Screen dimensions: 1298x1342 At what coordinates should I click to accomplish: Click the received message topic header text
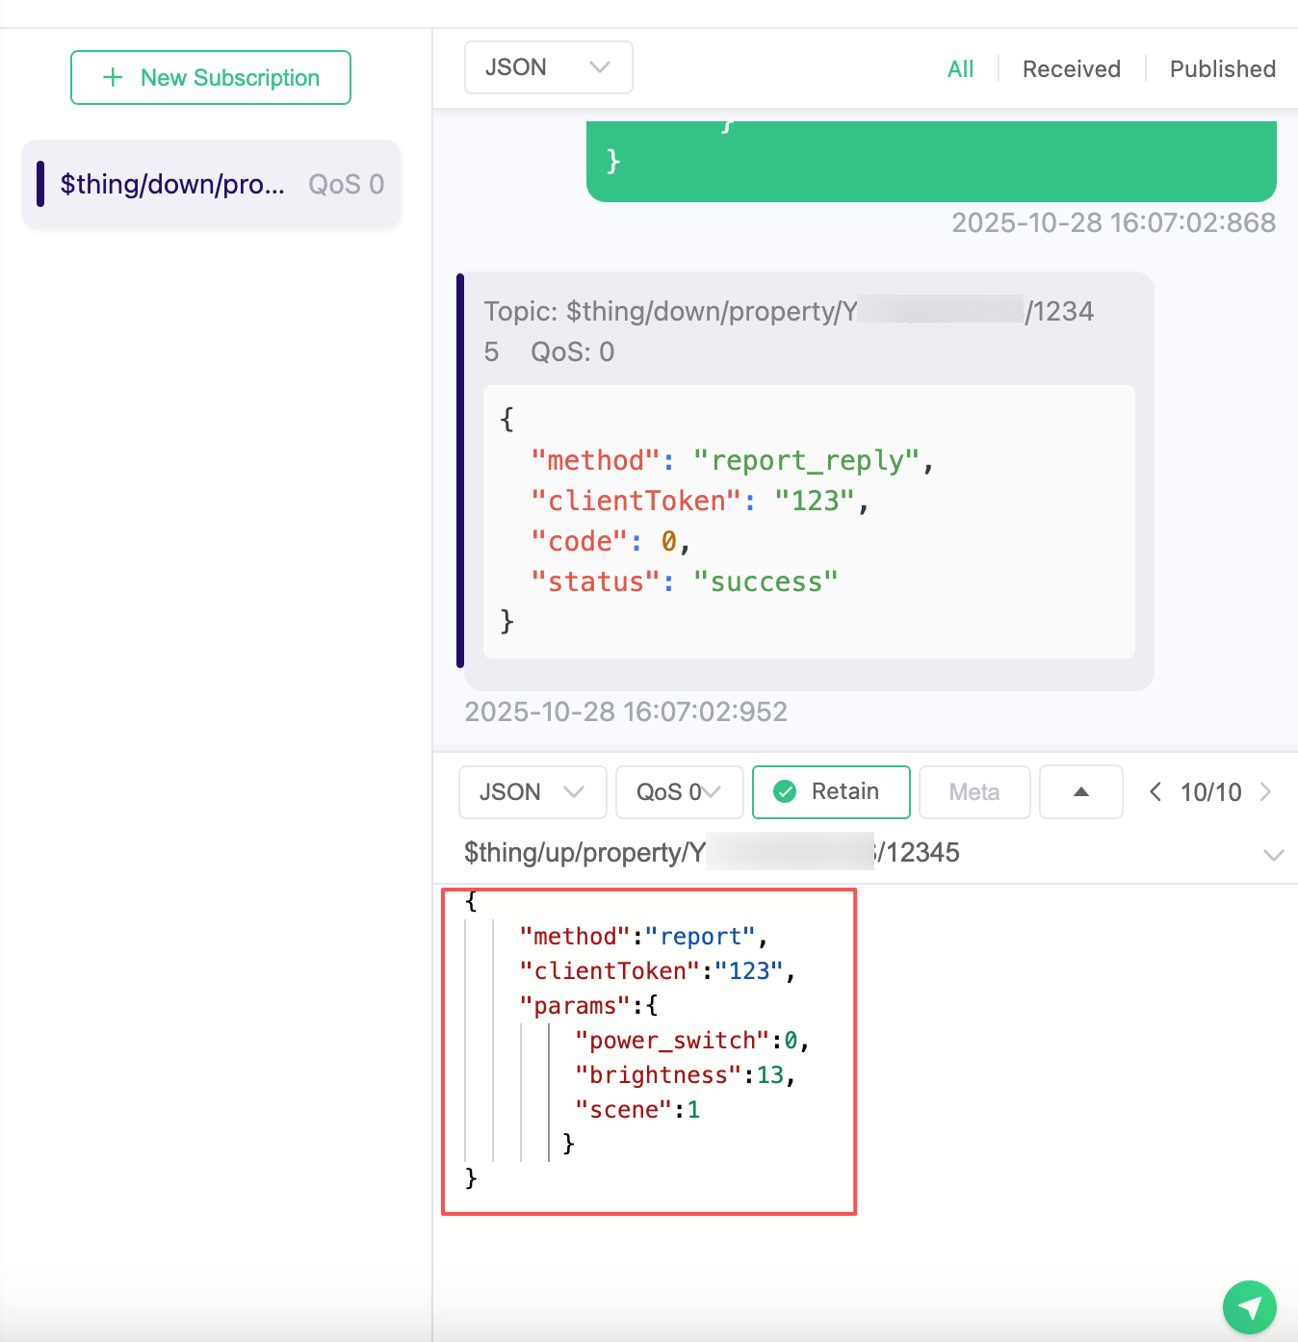coord(789,331)
